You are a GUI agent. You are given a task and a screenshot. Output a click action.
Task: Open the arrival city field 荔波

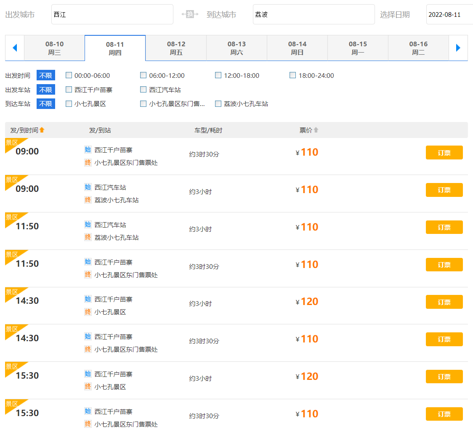pos(314,15)
